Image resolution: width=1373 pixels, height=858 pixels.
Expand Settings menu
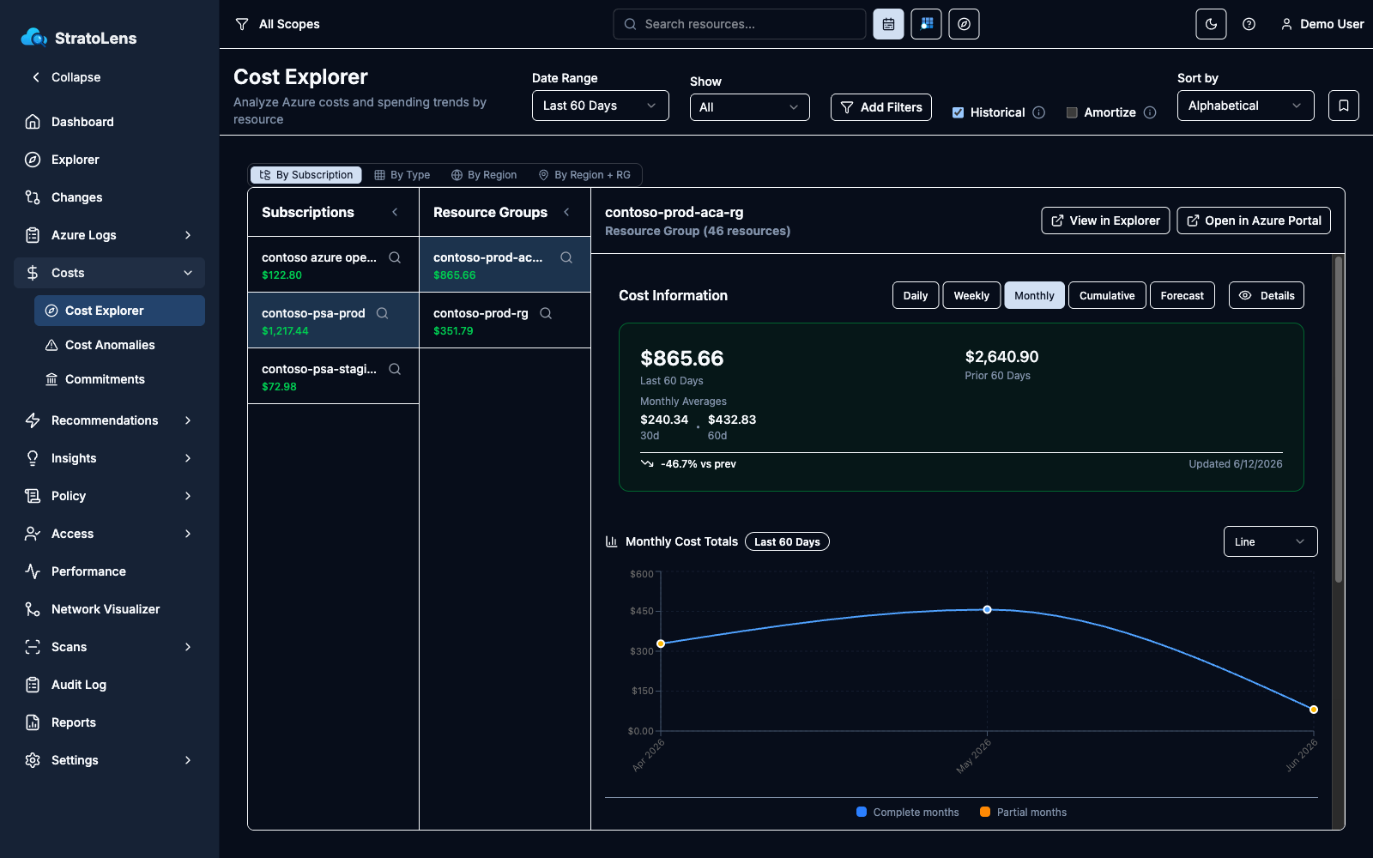[109, 760]
